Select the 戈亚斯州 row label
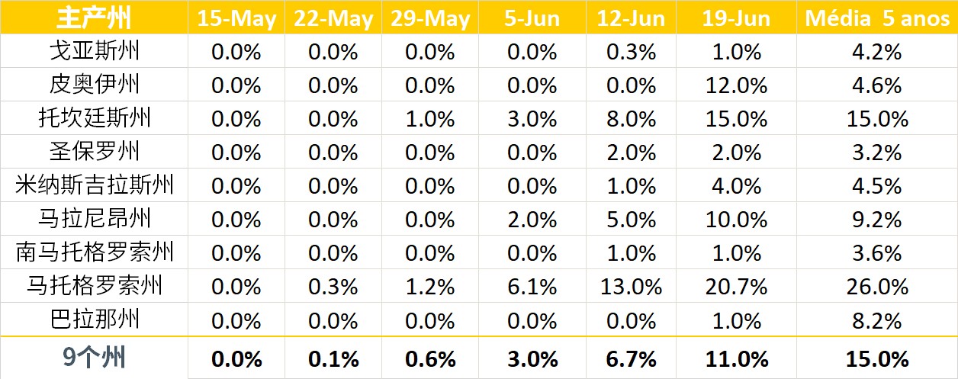Screen dimensions: 958x379 point(95,52)
